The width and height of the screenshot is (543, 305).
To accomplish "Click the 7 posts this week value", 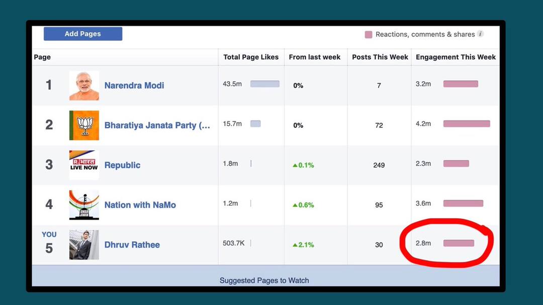I will click(379, 86).
